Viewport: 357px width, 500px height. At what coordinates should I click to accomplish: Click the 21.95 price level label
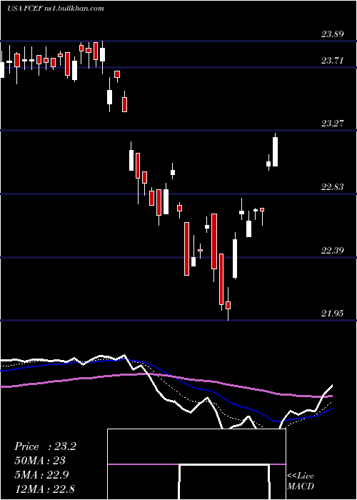tap(333, 313)
